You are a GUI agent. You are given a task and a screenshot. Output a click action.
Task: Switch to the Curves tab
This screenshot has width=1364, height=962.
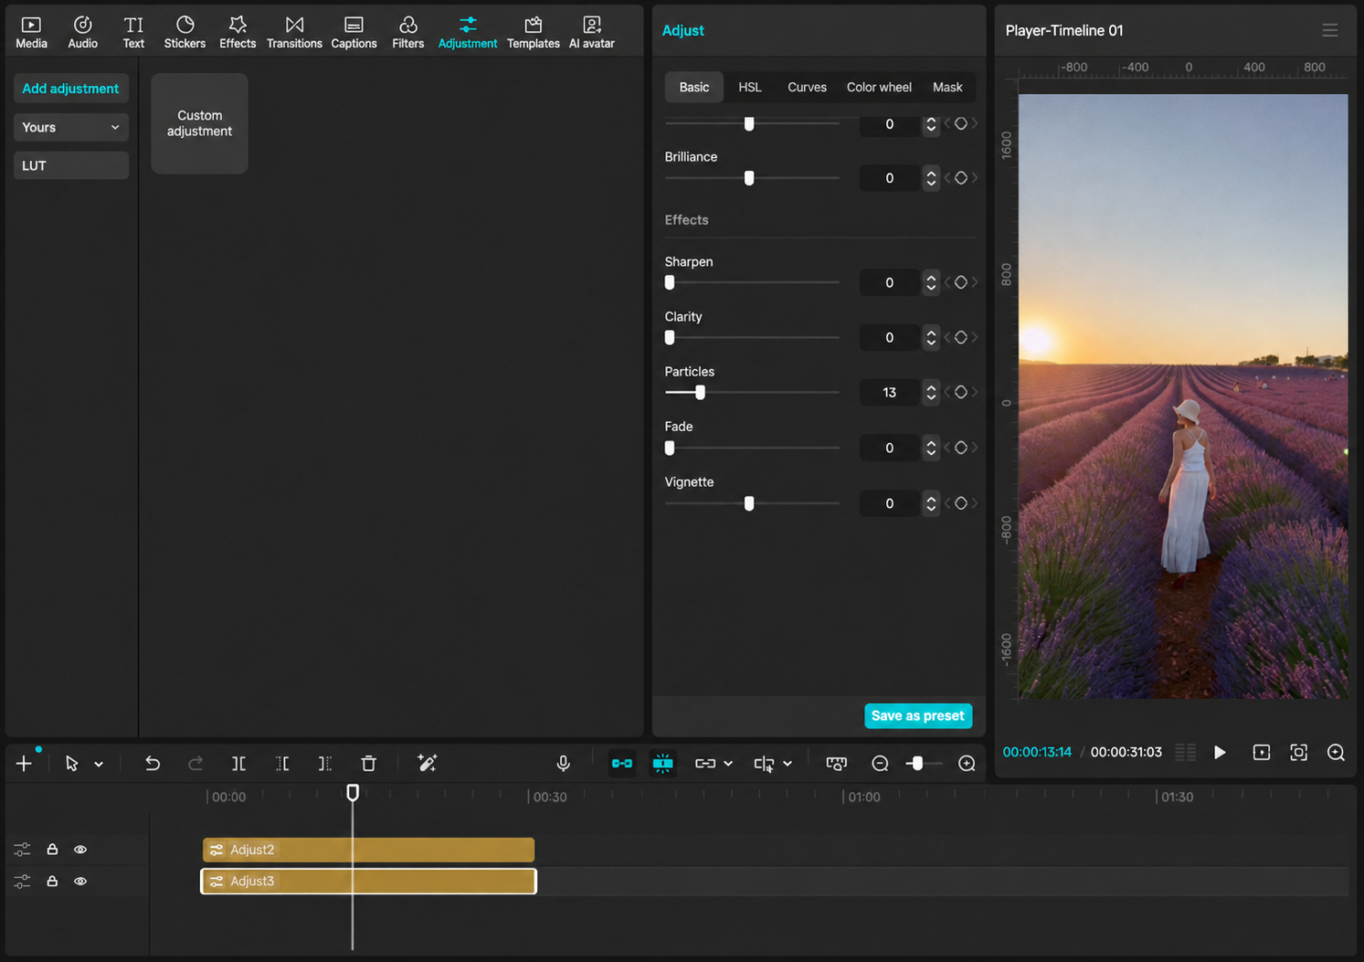tap(807, 87)
